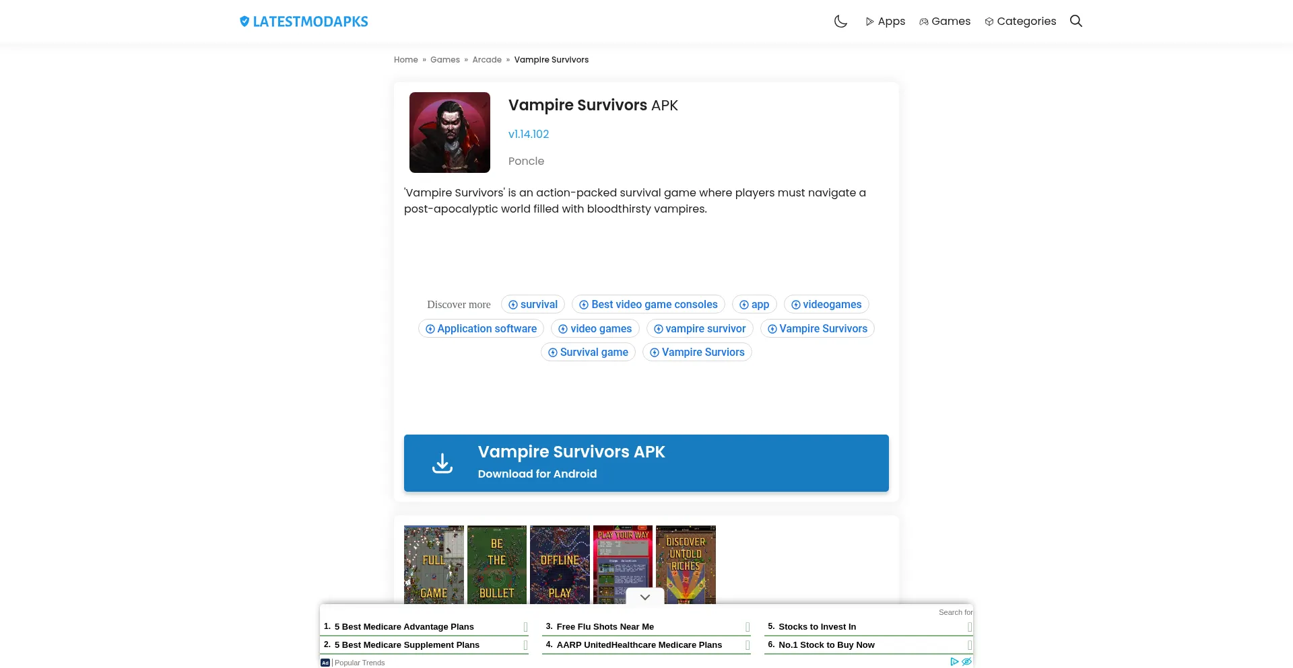This screenshot has width=1293, height=668.
Task: Go to Home in the breadcrumb
Action: pos(406,60)
